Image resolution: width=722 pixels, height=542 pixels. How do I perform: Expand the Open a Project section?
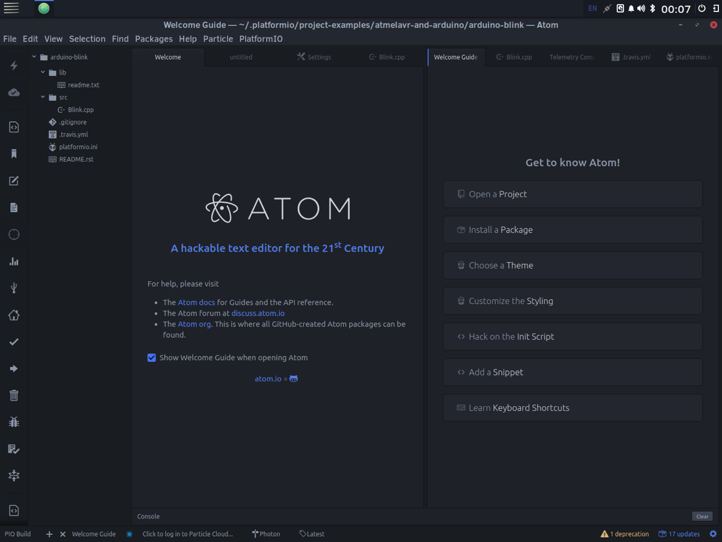pos(573,194)
